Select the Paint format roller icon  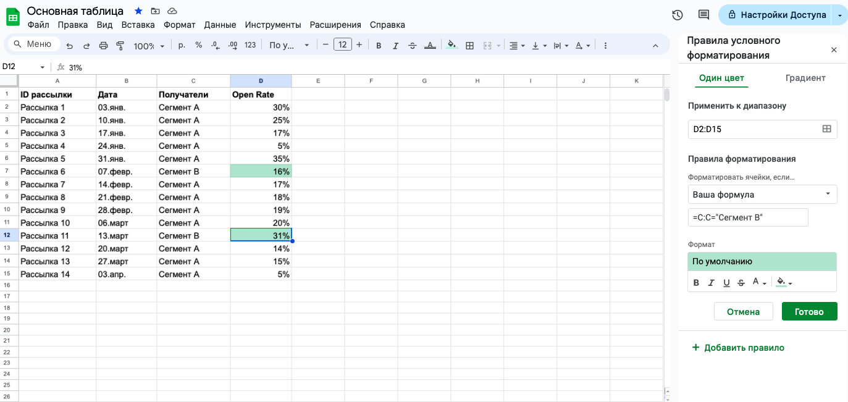click(120, 46)
